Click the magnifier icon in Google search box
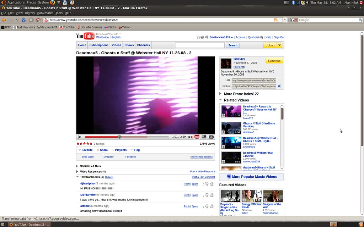 point(360,20)
